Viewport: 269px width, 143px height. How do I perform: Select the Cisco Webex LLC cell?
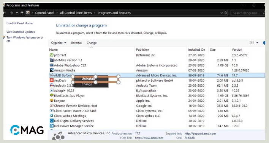(x=148, y=116)
